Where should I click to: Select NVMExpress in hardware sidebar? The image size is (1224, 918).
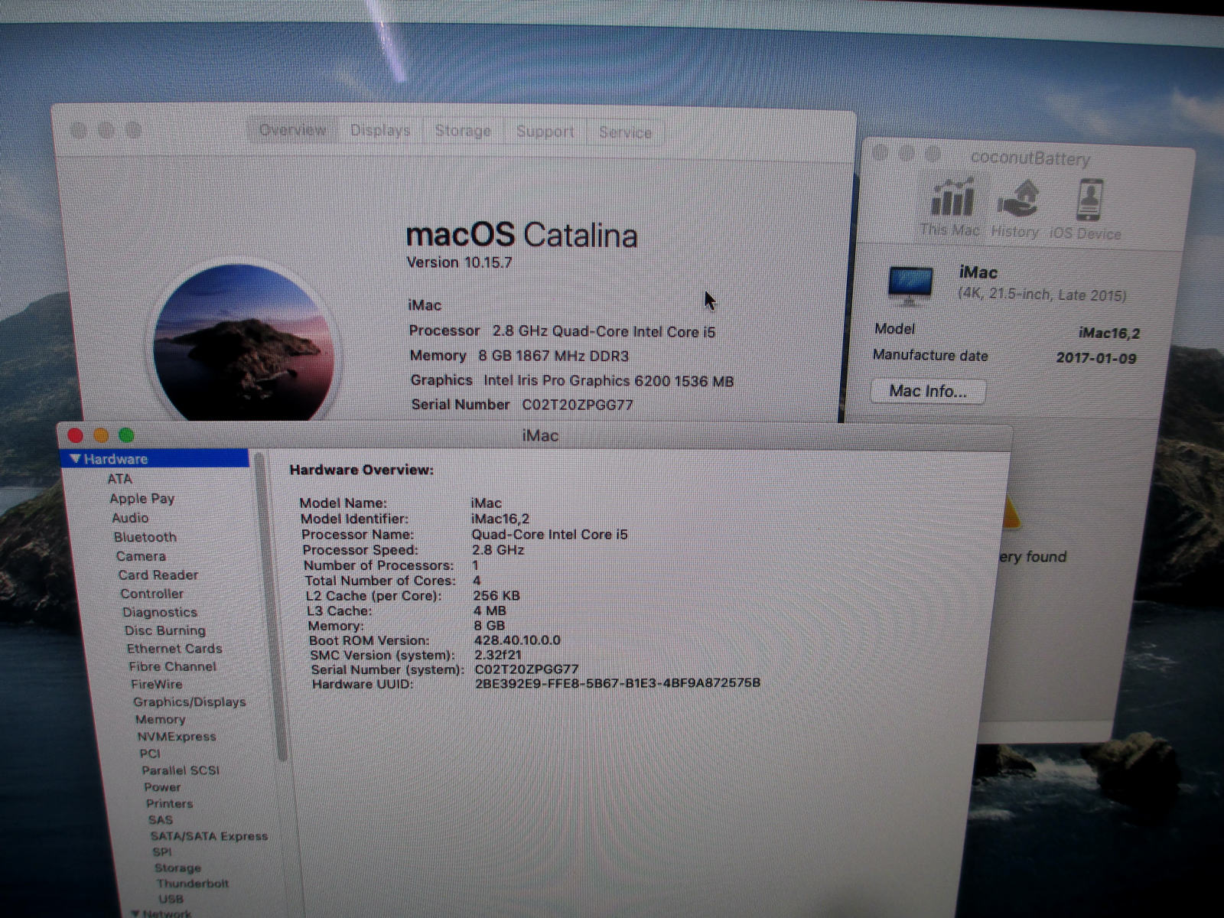[177, 737]
